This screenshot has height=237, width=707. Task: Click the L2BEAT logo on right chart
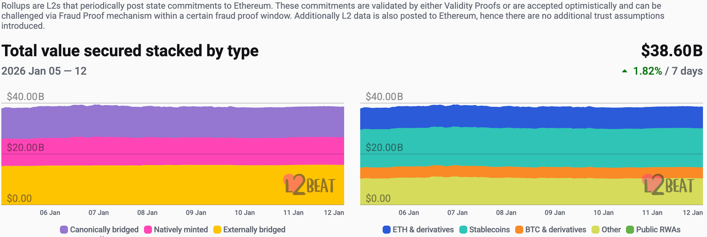668,185
